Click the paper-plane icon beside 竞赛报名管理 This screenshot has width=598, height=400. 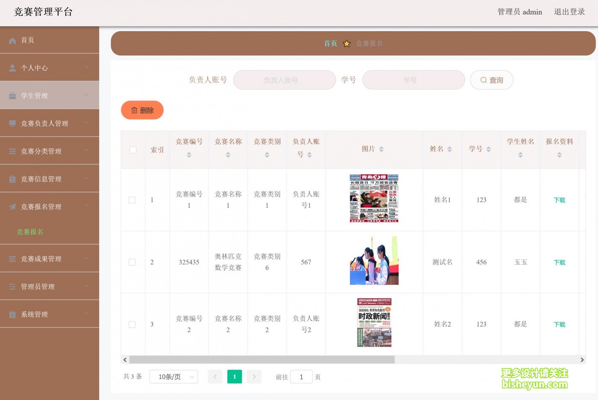click(12, 207)
